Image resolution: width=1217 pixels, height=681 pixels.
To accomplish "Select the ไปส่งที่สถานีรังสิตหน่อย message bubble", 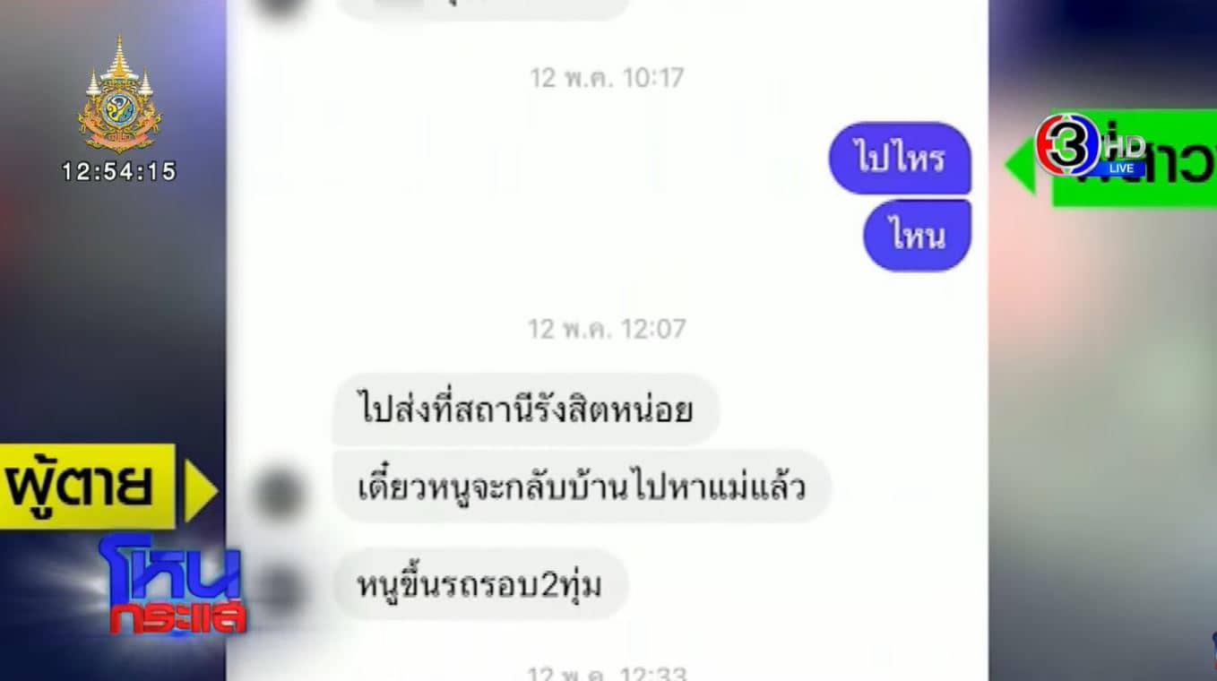I will [525, 409].
